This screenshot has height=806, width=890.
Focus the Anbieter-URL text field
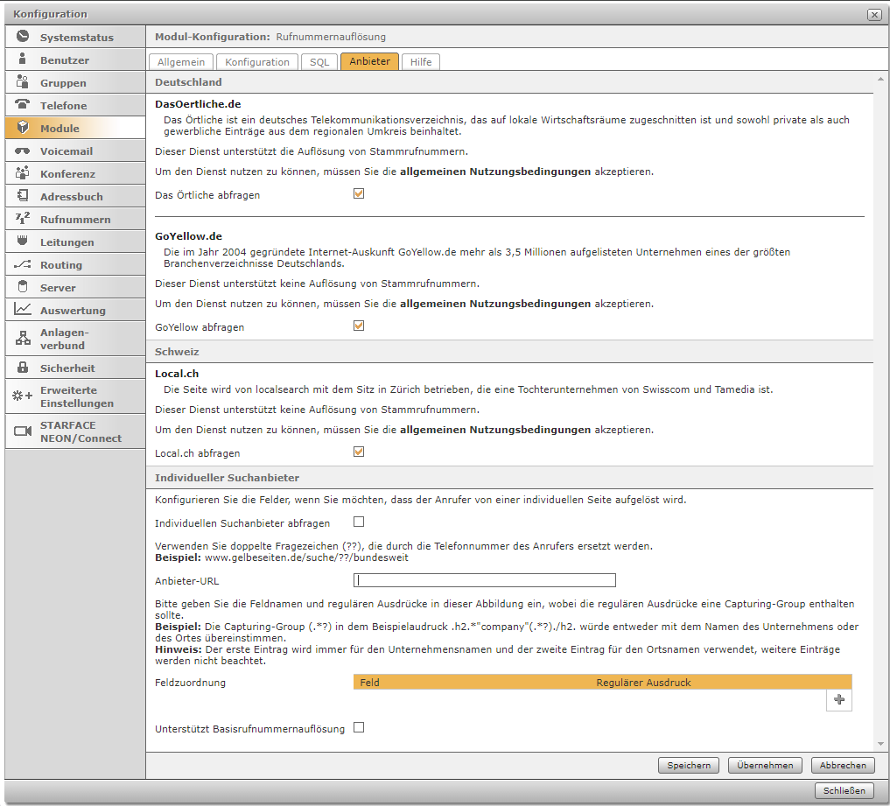(484, 580)
